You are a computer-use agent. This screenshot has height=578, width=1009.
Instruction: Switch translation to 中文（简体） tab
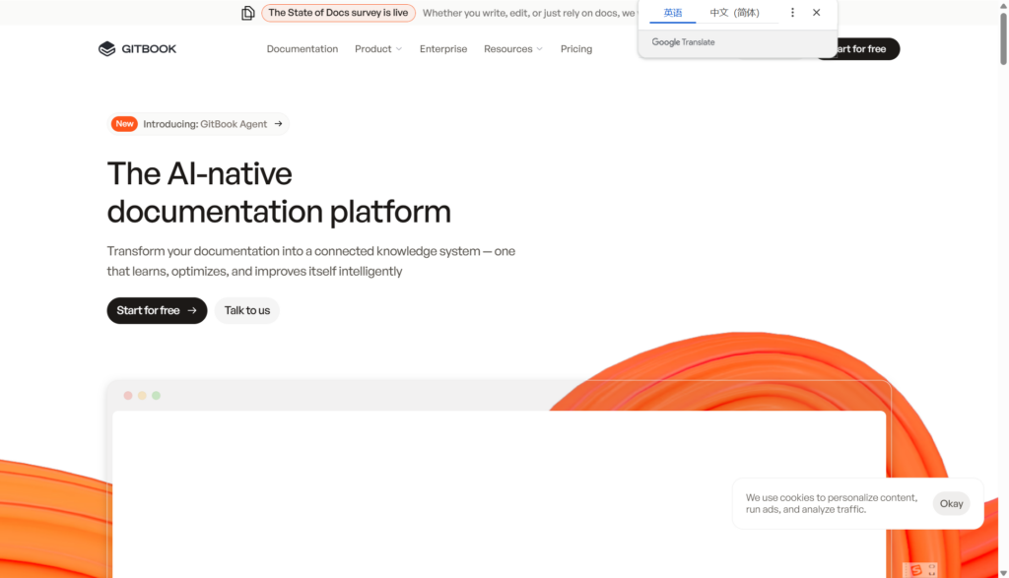click(735, 13)
